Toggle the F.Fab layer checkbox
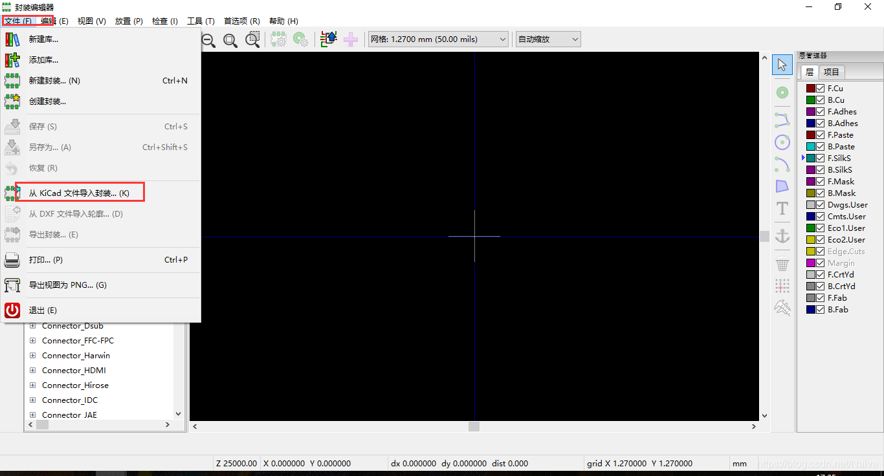 tap(821, 298)
